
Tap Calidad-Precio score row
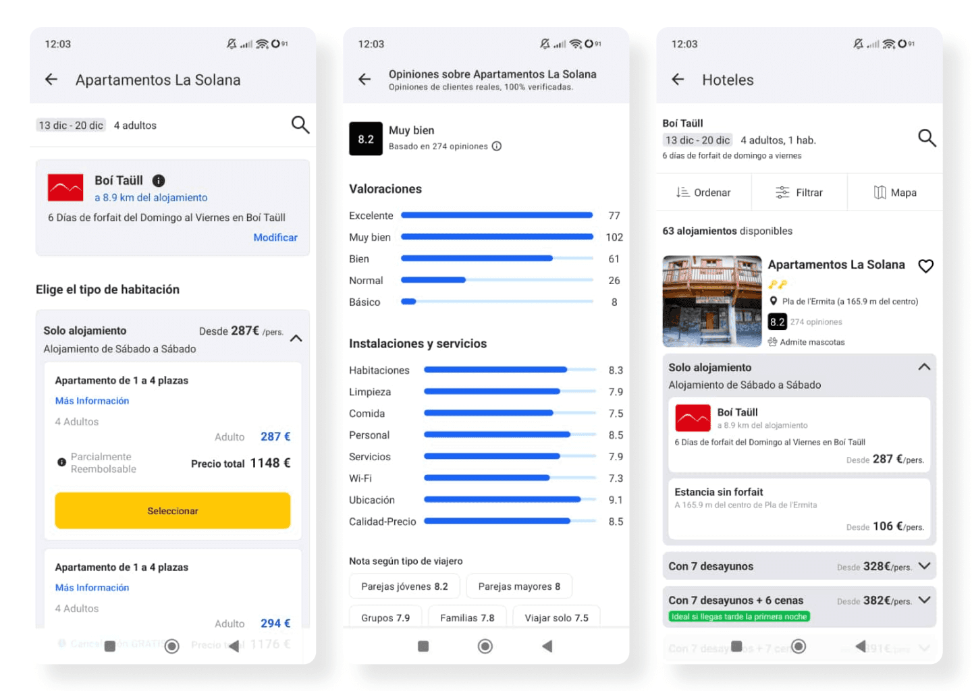486,522
